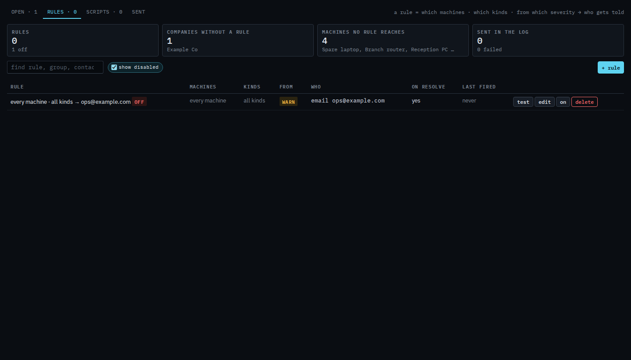
Task: Click the '1 off' text in Rules card
Action: (20, 49)
